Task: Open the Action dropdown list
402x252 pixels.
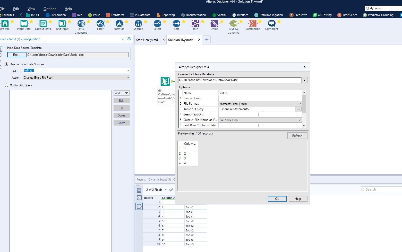Action: click(x=127, y=78)
